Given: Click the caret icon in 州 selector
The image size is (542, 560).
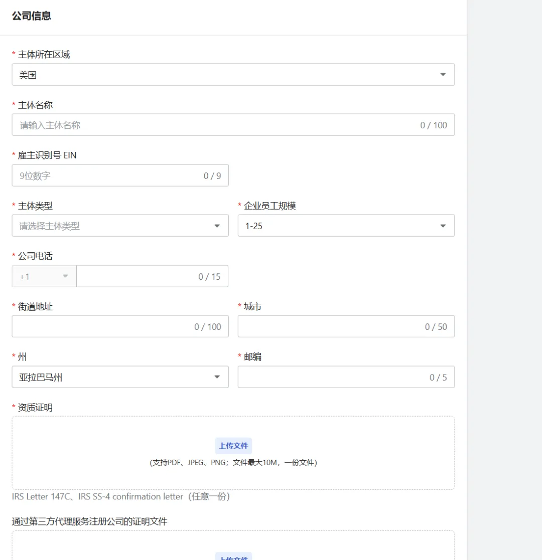Looking at the screenshot, I should [x=217, y=377].
